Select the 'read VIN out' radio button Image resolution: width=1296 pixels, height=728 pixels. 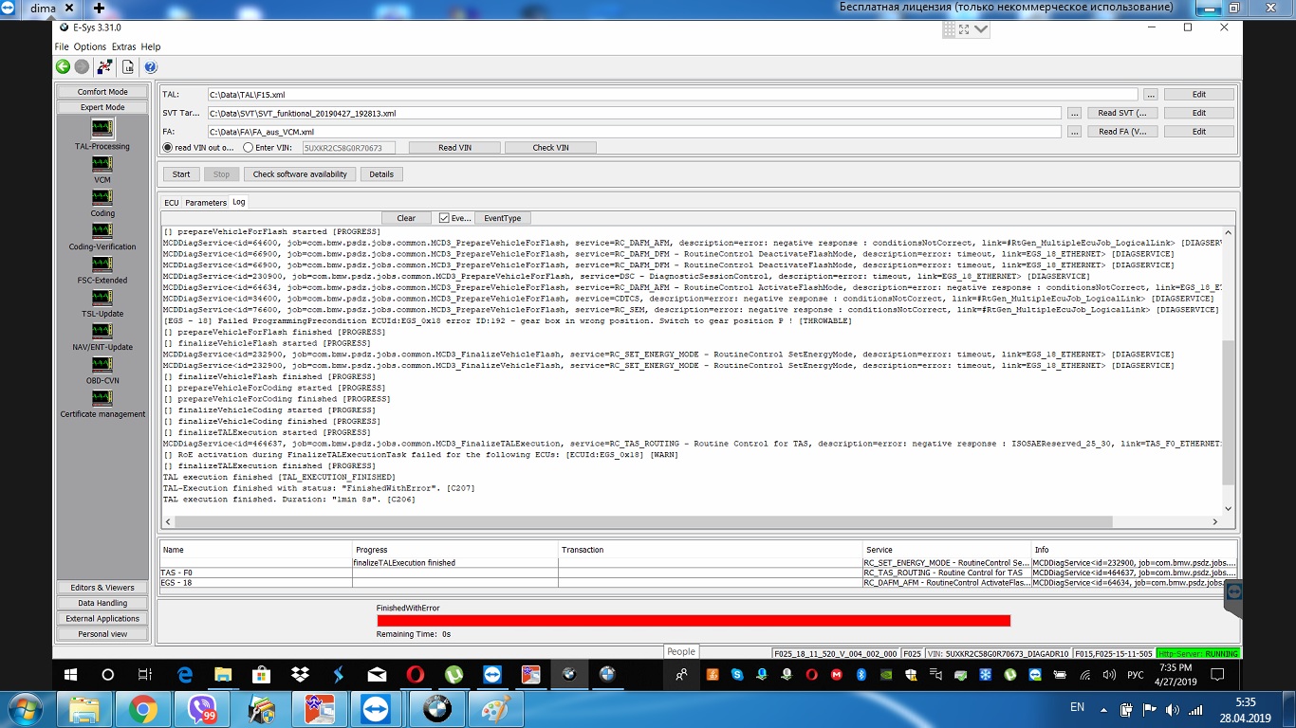coord(168,147)
